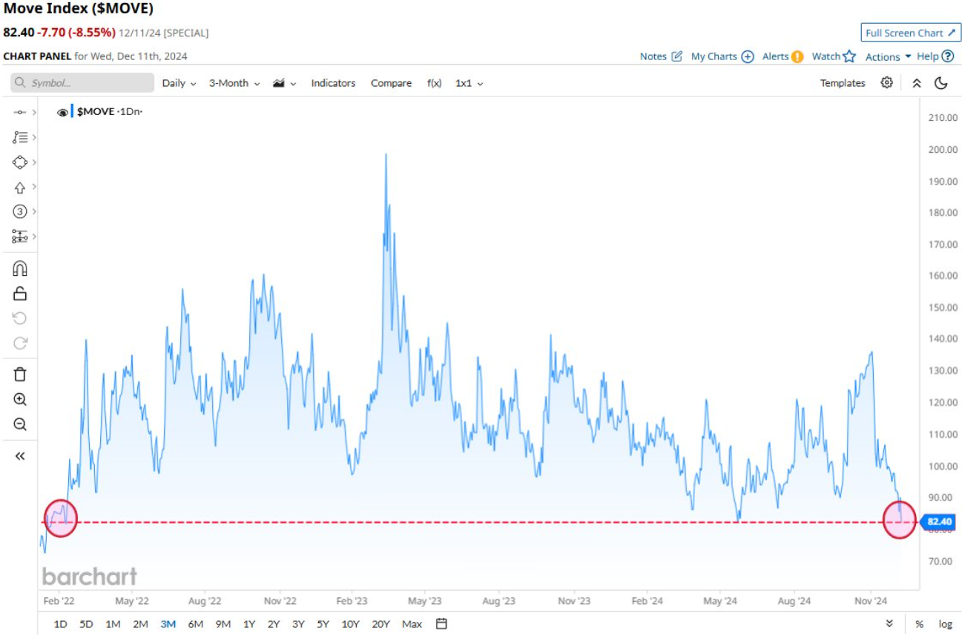Click the magnet snap tool icon
The width and height of the screenshot is (962, 635).
pyautogui.click(x=20, y=269)
